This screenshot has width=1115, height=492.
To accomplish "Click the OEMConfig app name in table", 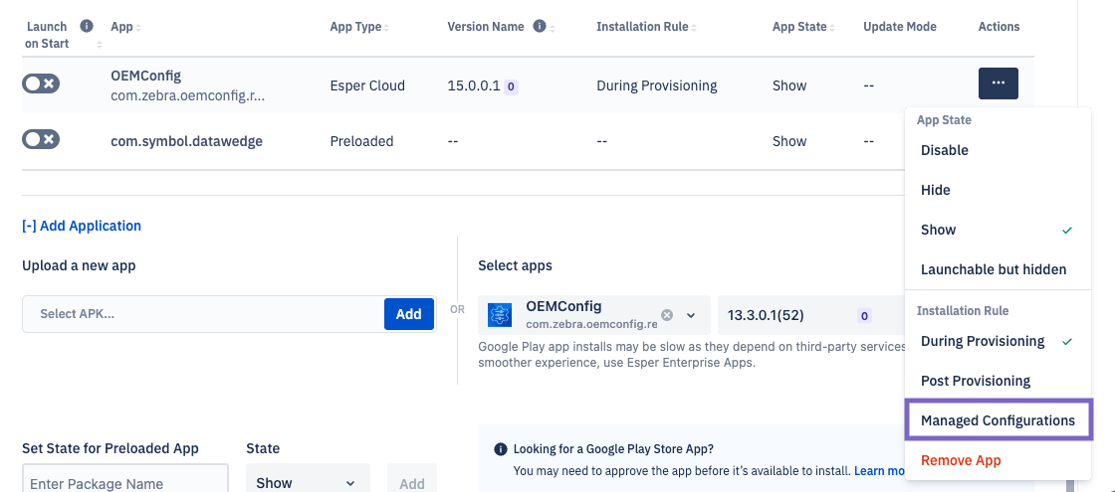I will [146, 76].
